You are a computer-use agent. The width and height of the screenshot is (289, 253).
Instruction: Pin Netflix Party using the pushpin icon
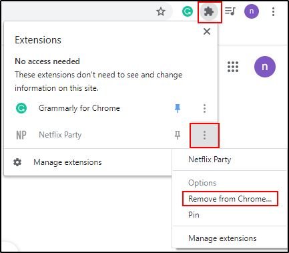point(178,135)
